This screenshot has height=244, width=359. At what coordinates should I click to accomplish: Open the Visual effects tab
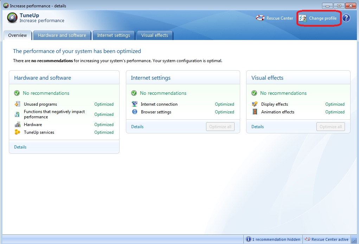[155, 35]
